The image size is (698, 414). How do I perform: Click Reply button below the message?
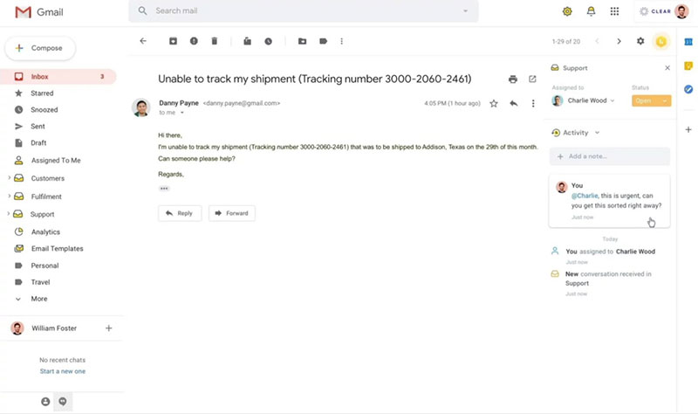[x=180, y=213]
